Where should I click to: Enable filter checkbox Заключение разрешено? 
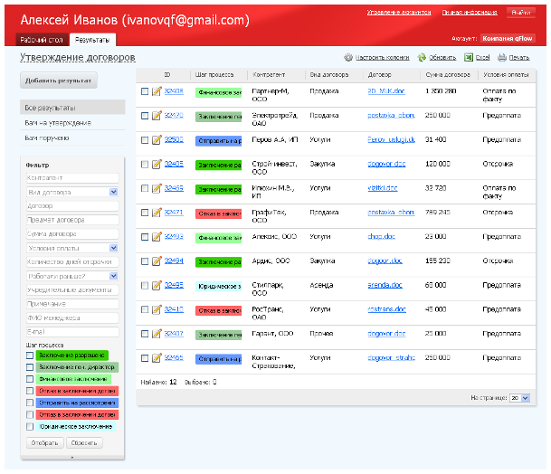coord(30,355)
